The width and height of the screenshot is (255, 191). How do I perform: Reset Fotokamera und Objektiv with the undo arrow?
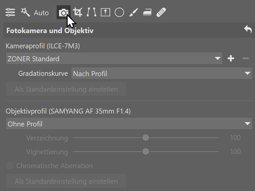click(248, 30)
